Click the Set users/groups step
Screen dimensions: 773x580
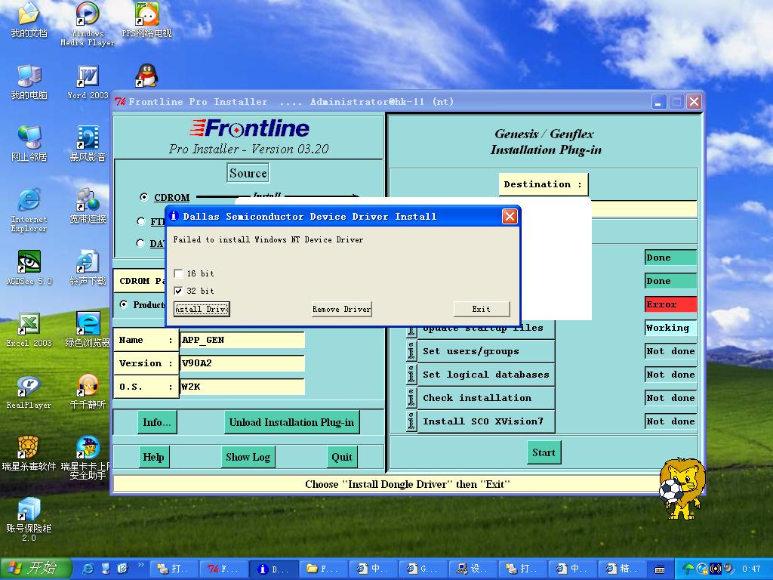coord(486,351)
